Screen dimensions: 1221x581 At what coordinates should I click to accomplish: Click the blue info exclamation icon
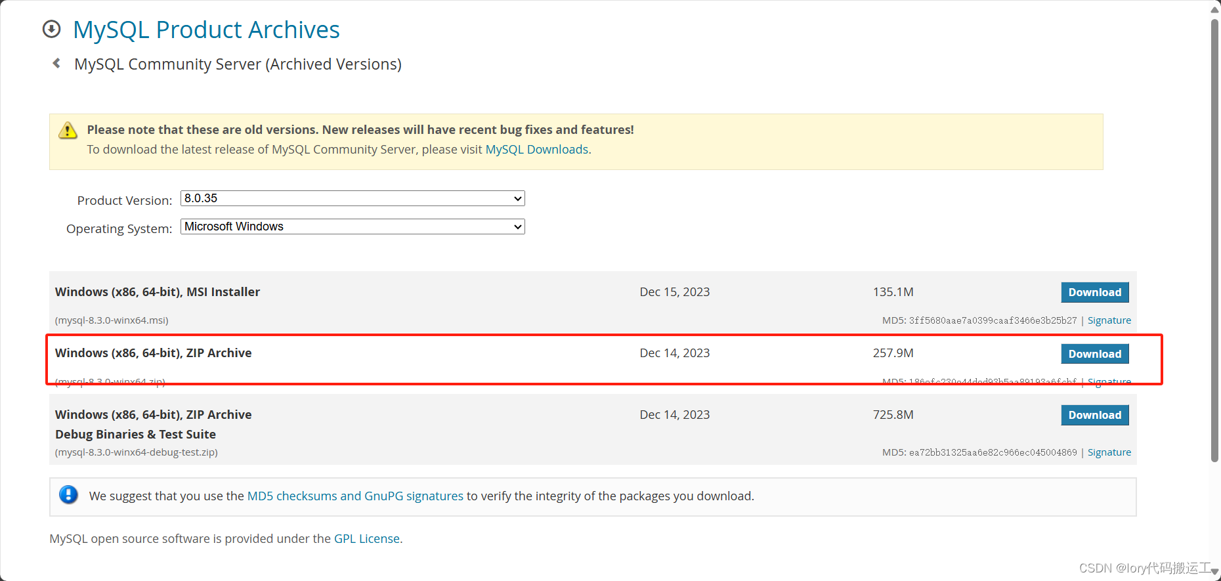point(68,494)
